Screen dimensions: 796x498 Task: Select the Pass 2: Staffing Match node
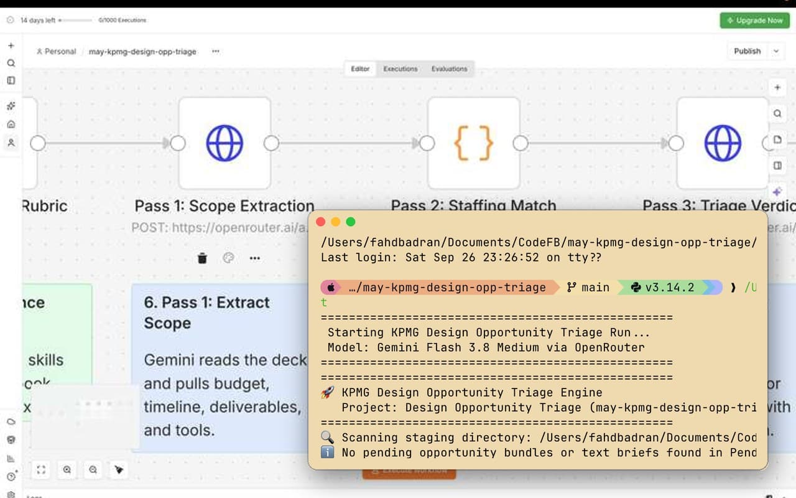[474, 143]
